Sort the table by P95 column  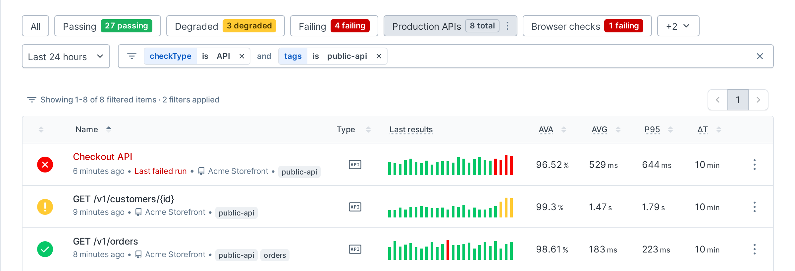click(659, 129)
